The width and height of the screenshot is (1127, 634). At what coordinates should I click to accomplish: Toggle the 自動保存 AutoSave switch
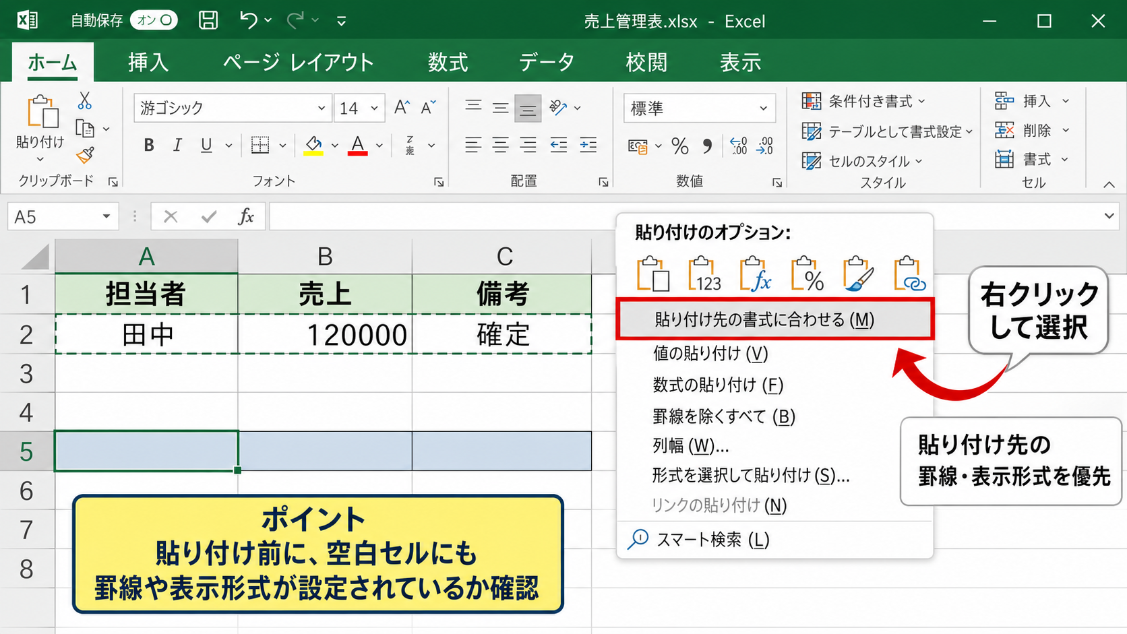tap(154, 20)
